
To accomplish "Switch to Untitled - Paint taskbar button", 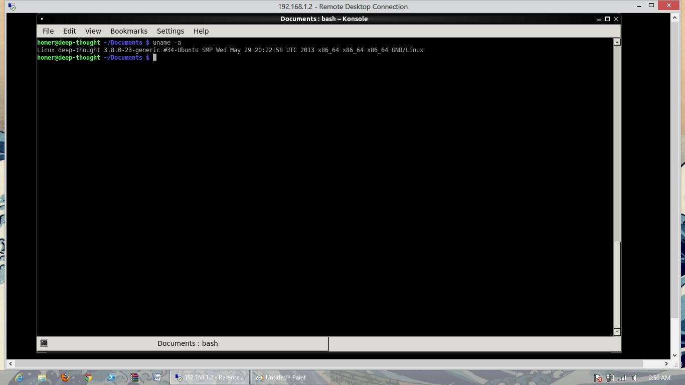I will coord(291,377).
